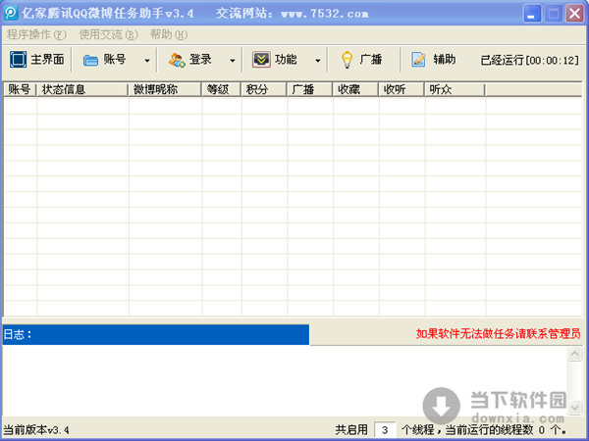Sort by the 广播 column header

pyautogui.click(x=310, y=89)
